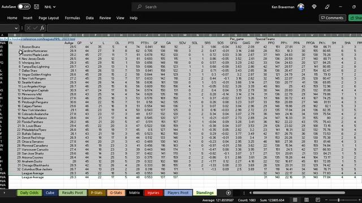This screenshot has height=203, width=362.
Task: Select the Toronto Maple Leafs cell
Action: 42,55
